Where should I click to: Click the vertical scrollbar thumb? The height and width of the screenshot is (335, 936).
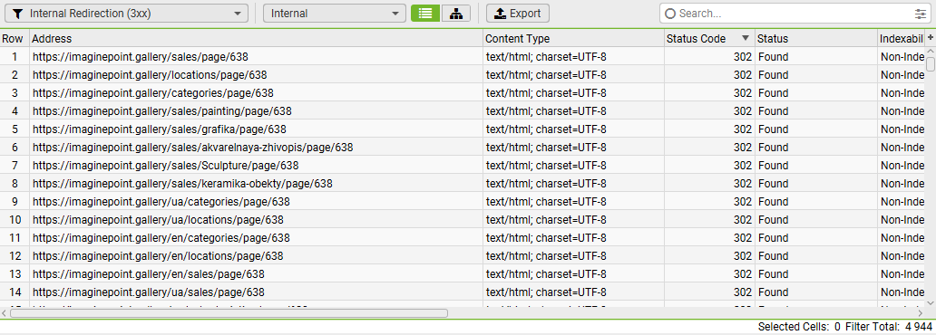(931, 64)
